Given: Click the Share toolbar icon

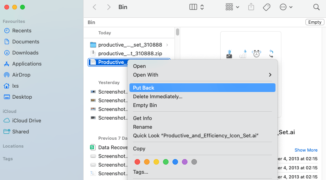Looking at the screenshot, I should click(x=251, y=7).
